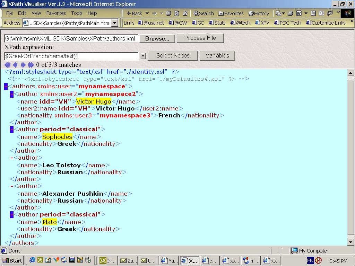Click highlighted 'Sophocles' match text
355x266 pixels.
(57, 137)
